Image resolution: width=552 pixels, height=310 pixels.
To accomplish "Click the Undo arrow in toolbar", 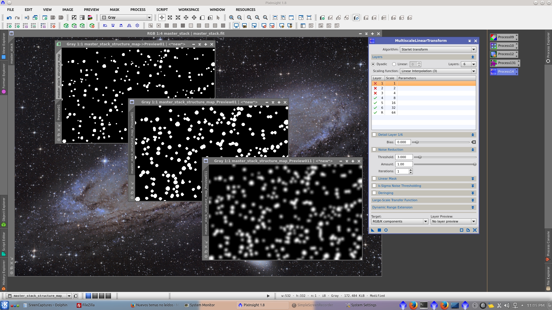I will point(9,18).
